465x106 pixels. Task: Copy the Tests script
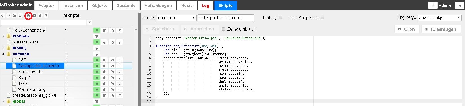coord(112,83)
